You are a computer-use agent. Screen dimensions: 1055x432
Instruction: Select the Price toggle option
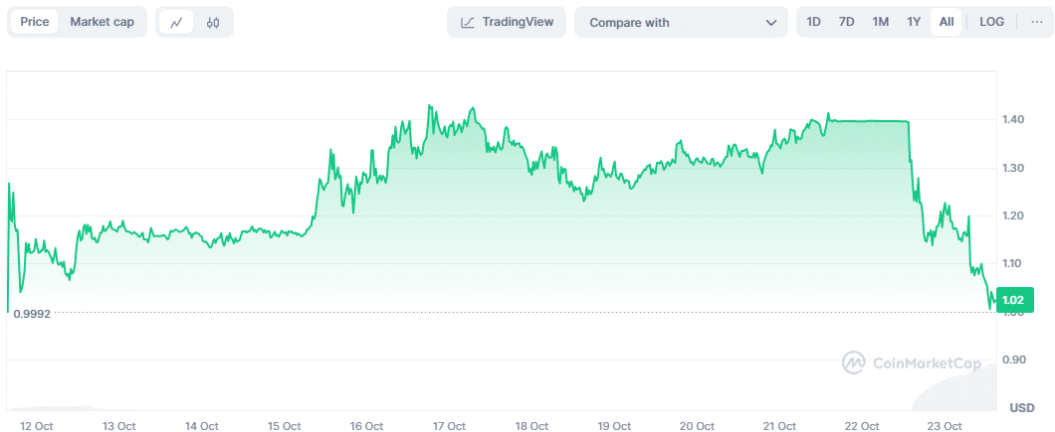35,22
